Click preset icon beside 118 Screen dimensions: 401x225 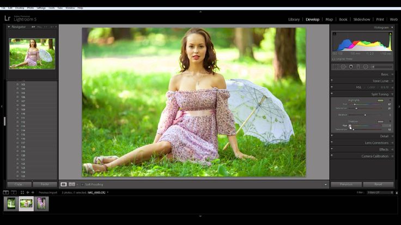pos(17,147)
